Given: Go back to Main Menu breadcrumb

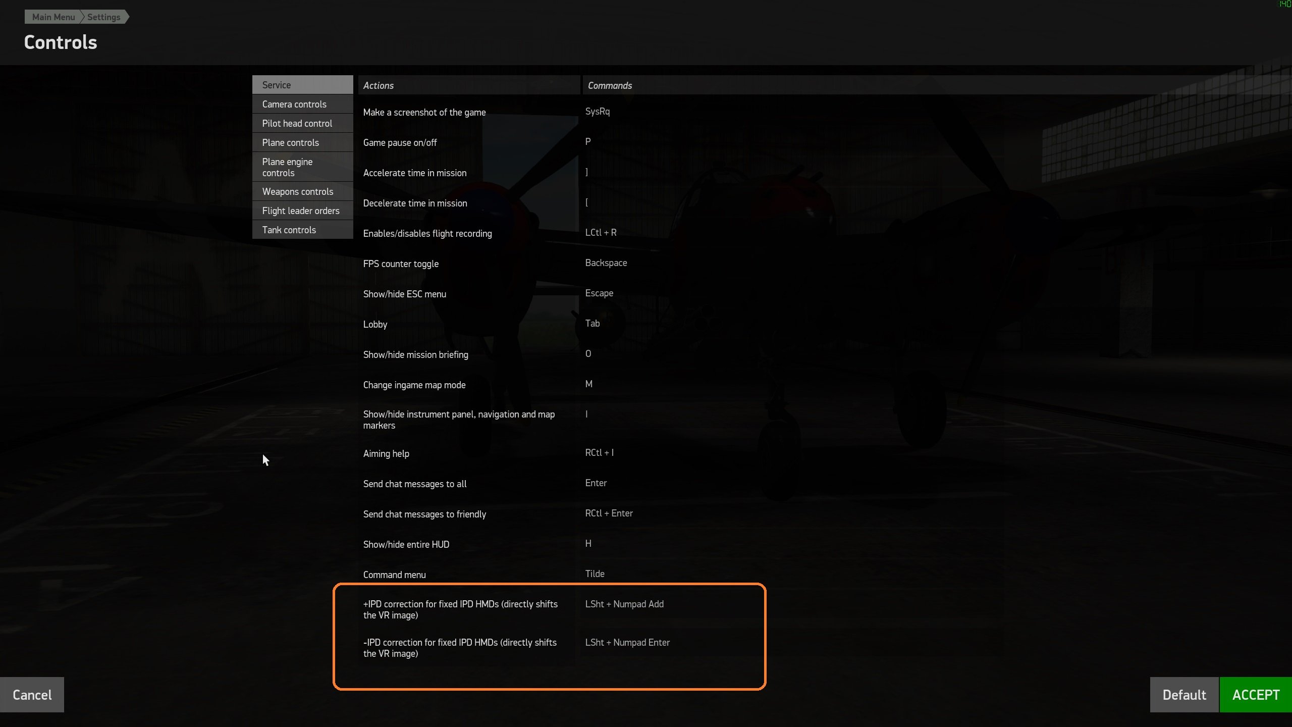Looking at the screenshot, I should click(53, 17).
